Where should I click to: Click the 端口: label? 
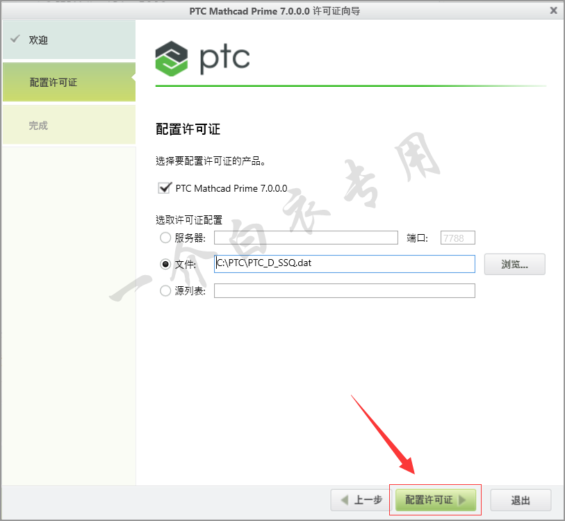417,238
